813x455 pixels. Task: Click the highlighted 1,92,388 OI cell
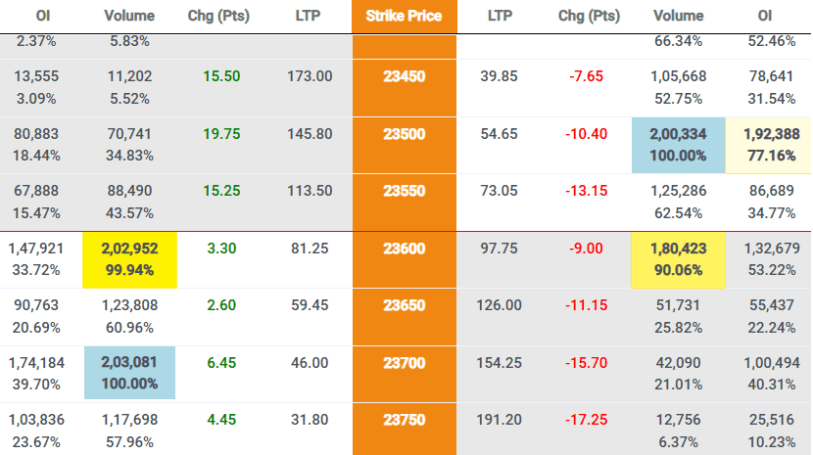(x=768, y=145)
